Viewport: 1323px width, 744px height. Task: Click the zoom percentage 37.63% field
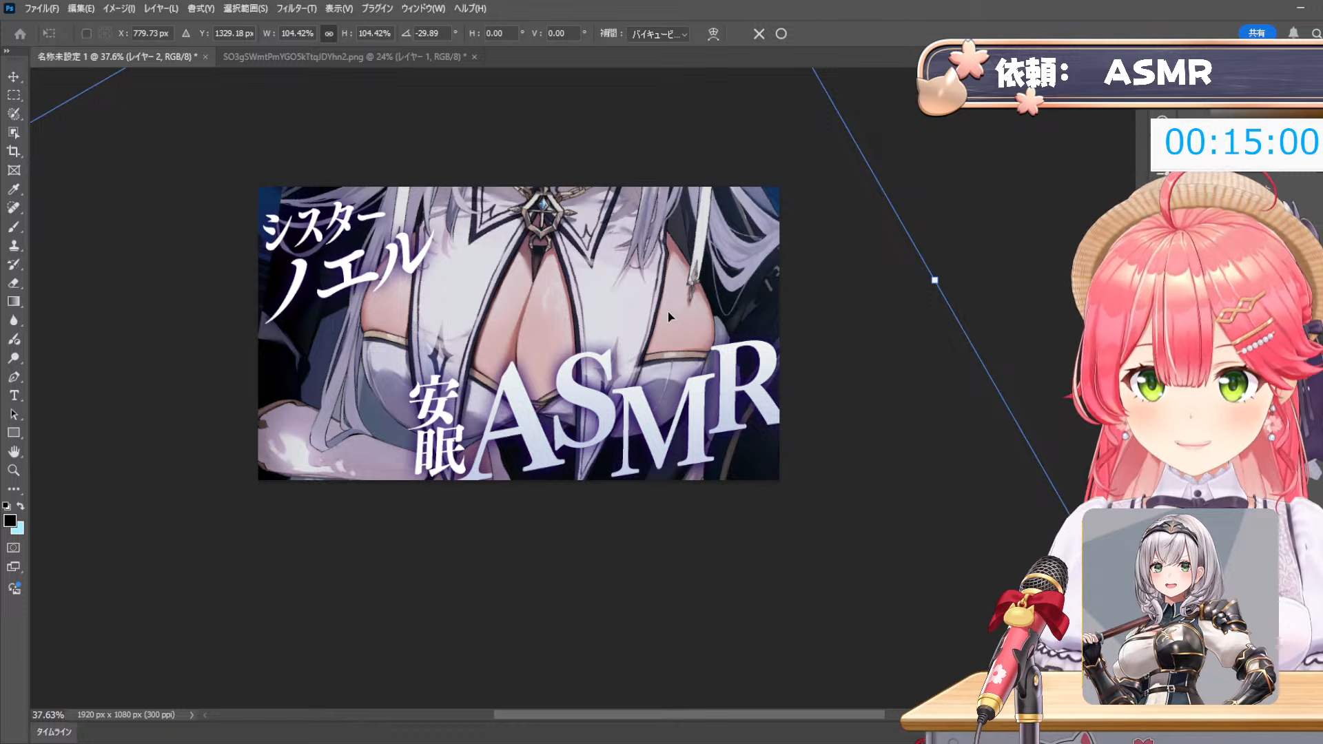[48, 715]
